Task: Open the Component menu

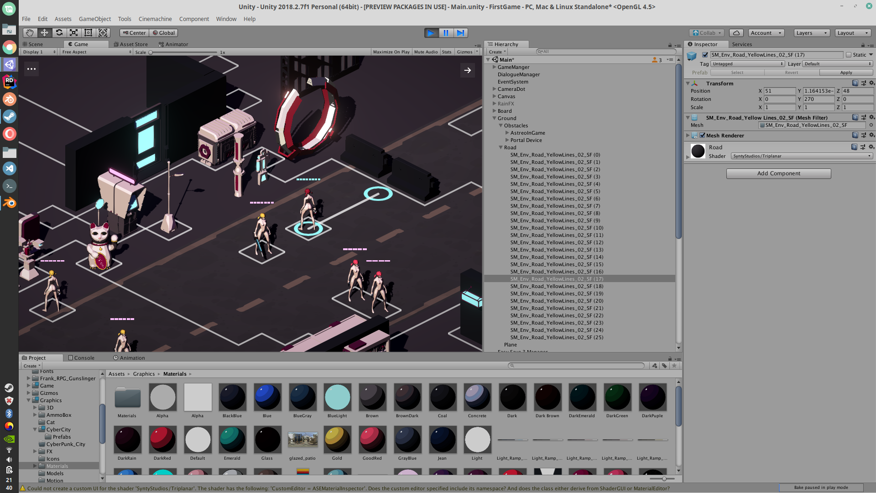Action: tap(194, 19)
